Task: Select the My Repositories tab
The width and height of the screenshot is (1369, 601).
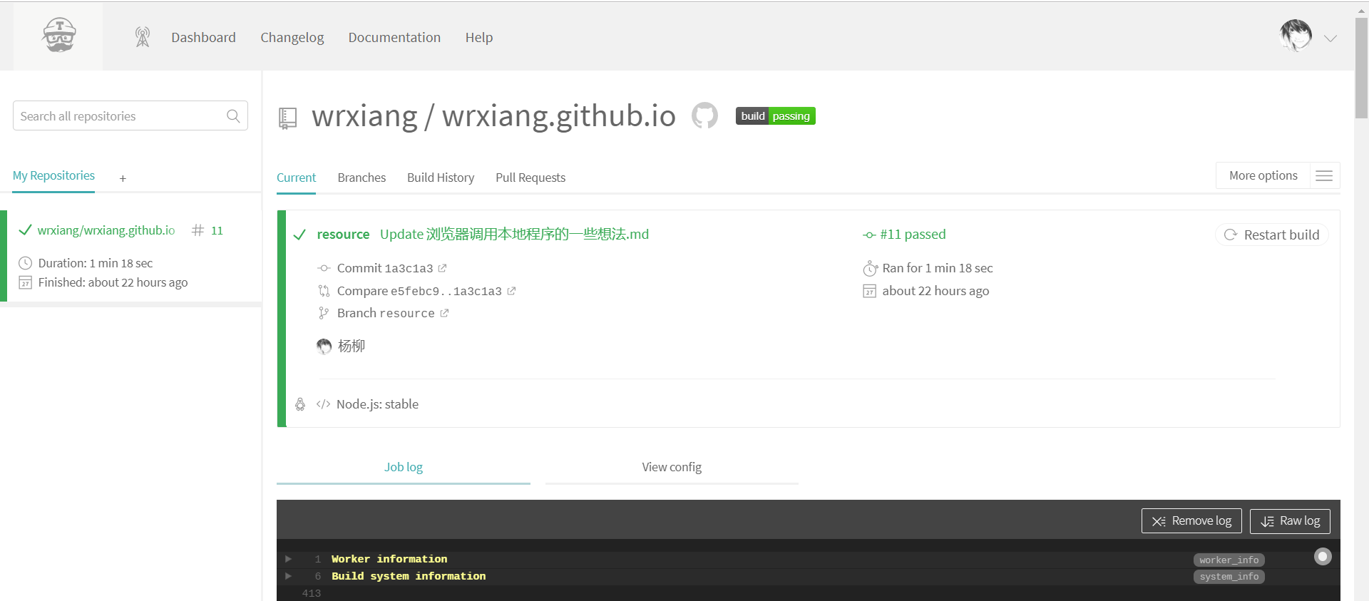Action: coord(53,175)
